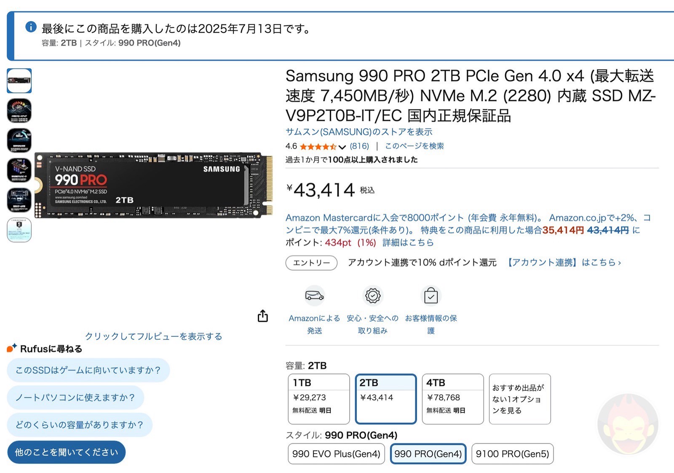674x473 pixels.
Task: Open the (816) customer reviews link
Action: [x=359, y=146]
